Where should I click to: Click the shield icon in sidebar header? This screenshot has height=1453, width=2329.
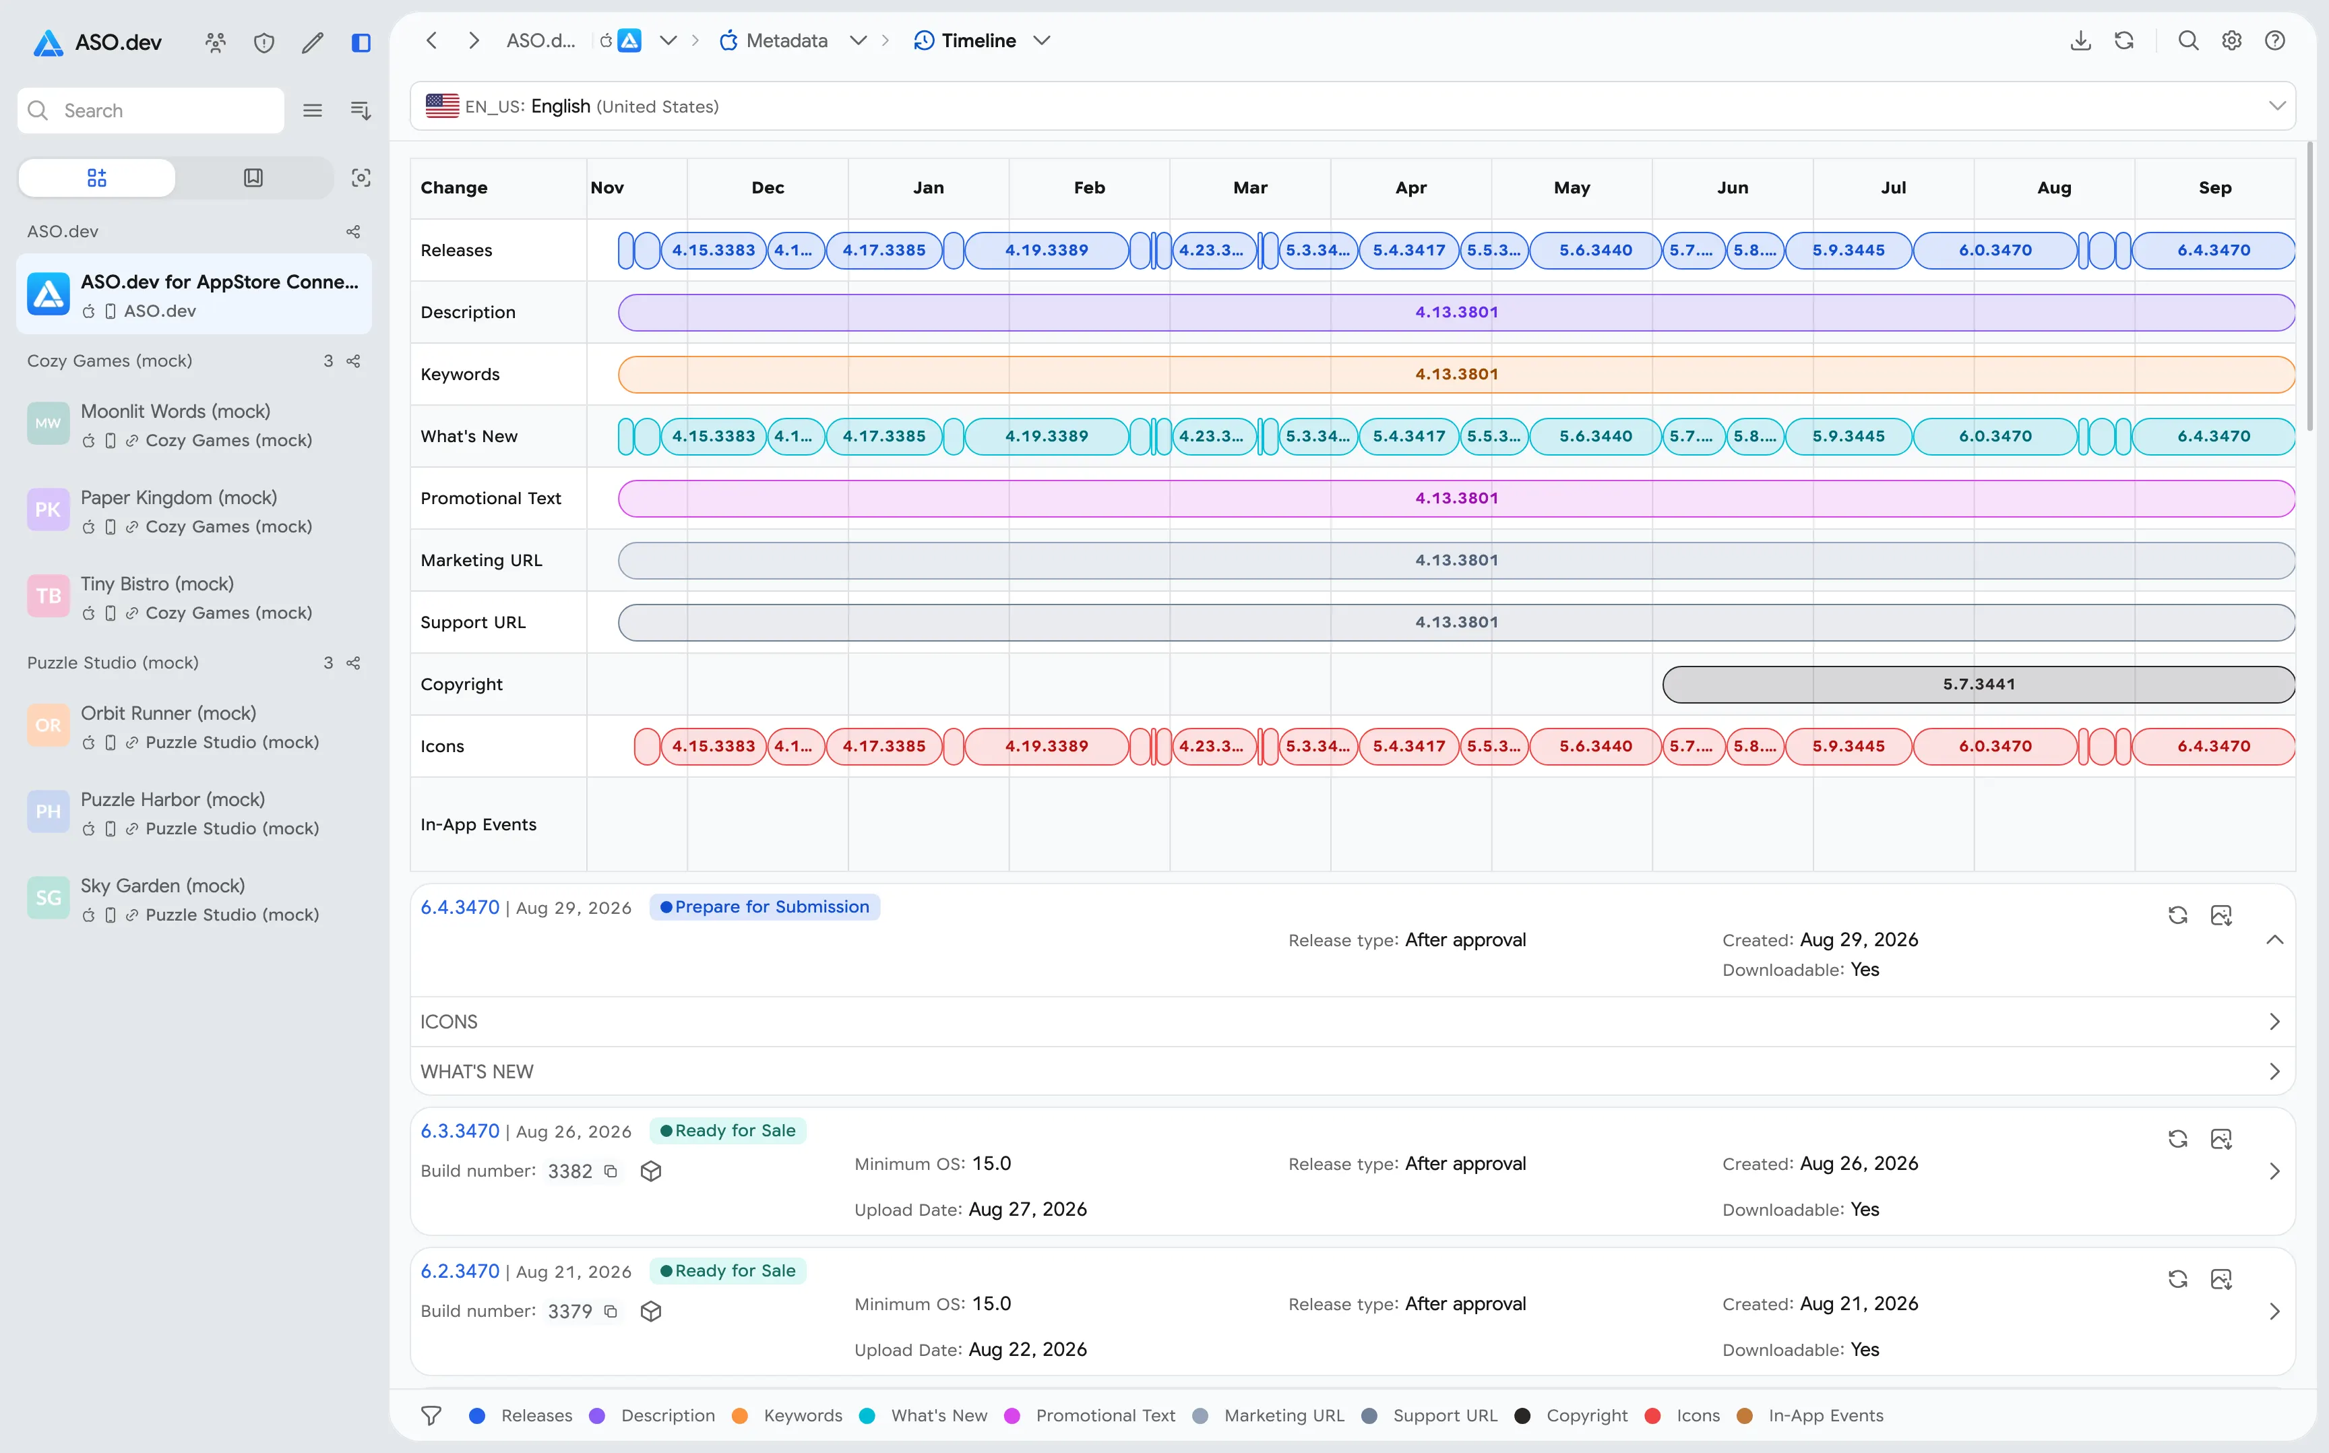[264, 42]
